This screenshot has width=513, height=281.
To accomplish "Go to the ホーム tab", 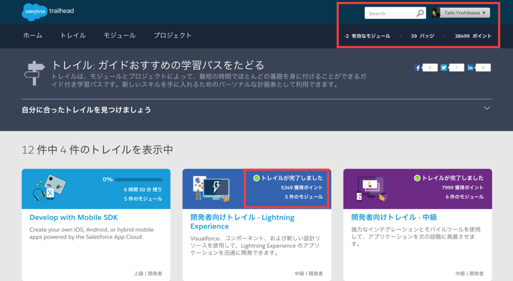I will click(33, 36).
